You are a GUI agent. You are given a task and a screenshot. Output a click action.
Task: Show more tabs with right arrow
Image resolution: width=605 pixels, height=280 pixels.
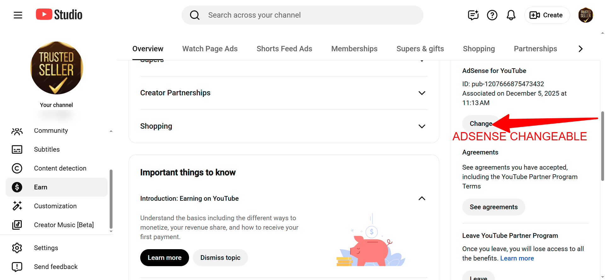click(580, 49)
